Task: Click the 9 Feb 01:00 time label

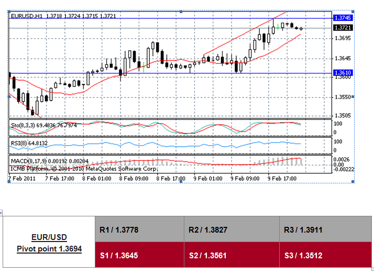Action: pyautogui.click(x=208, y=178)
